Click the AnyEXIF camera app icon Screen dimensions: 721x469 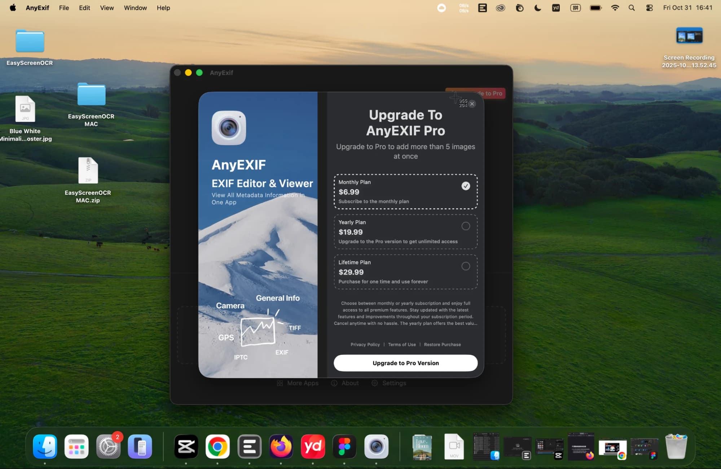tap(229, 128)
